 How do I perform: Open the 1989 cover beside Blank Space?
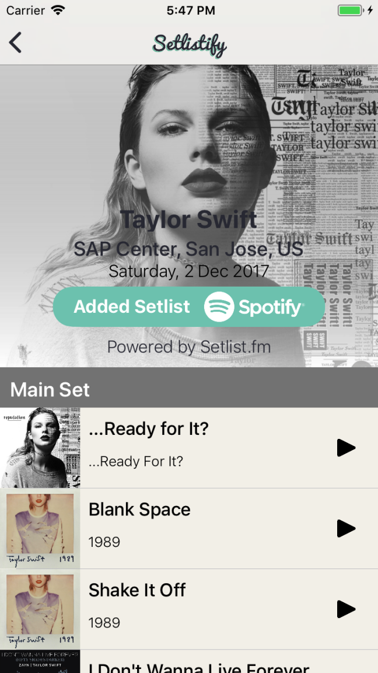pyautogui.click(x=40, y=528)
